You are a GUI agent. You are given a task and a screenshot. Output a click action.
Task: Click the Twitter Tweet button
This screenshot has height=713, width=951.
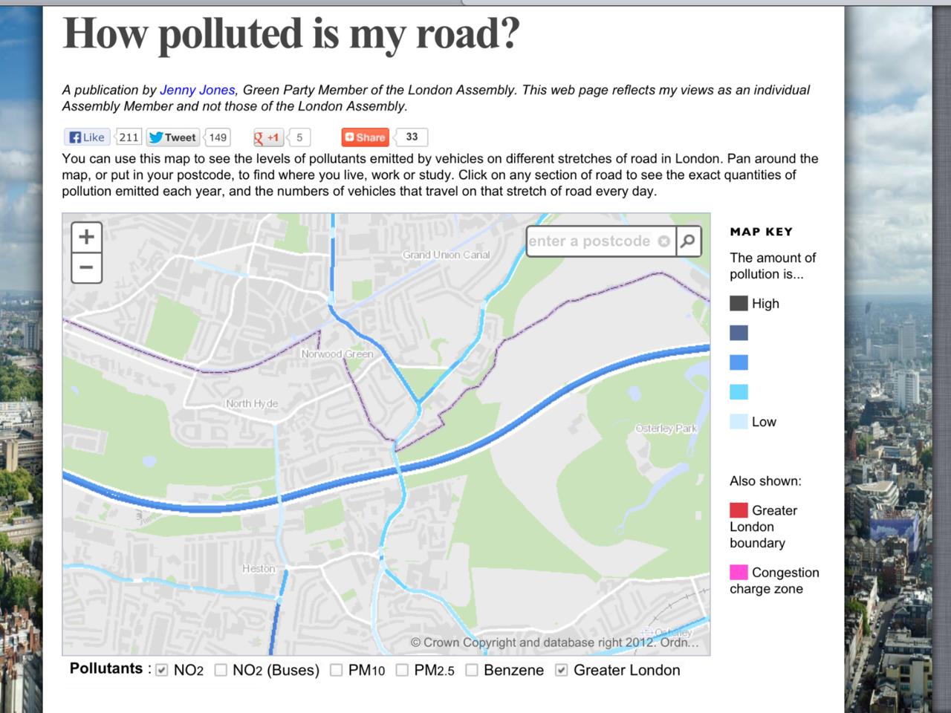pos(173,137)
